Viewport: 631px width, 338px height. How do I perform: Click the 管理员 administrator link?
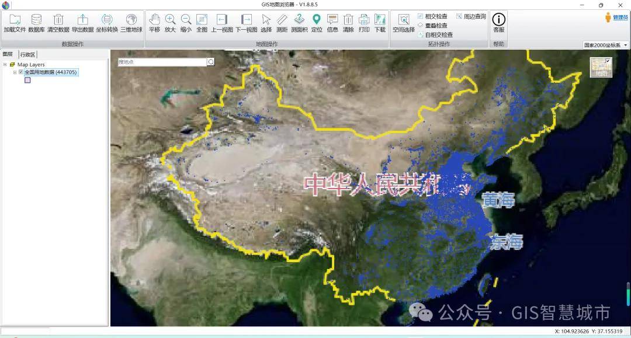(616, 18)
